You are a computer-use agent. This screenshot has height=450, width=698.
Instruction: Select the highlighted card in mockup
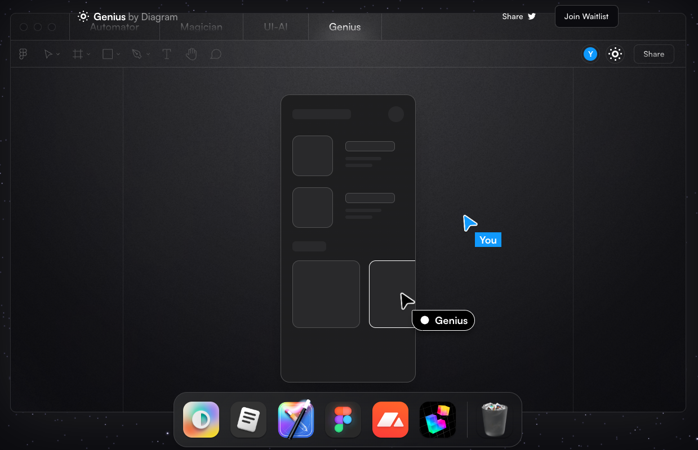392,294
